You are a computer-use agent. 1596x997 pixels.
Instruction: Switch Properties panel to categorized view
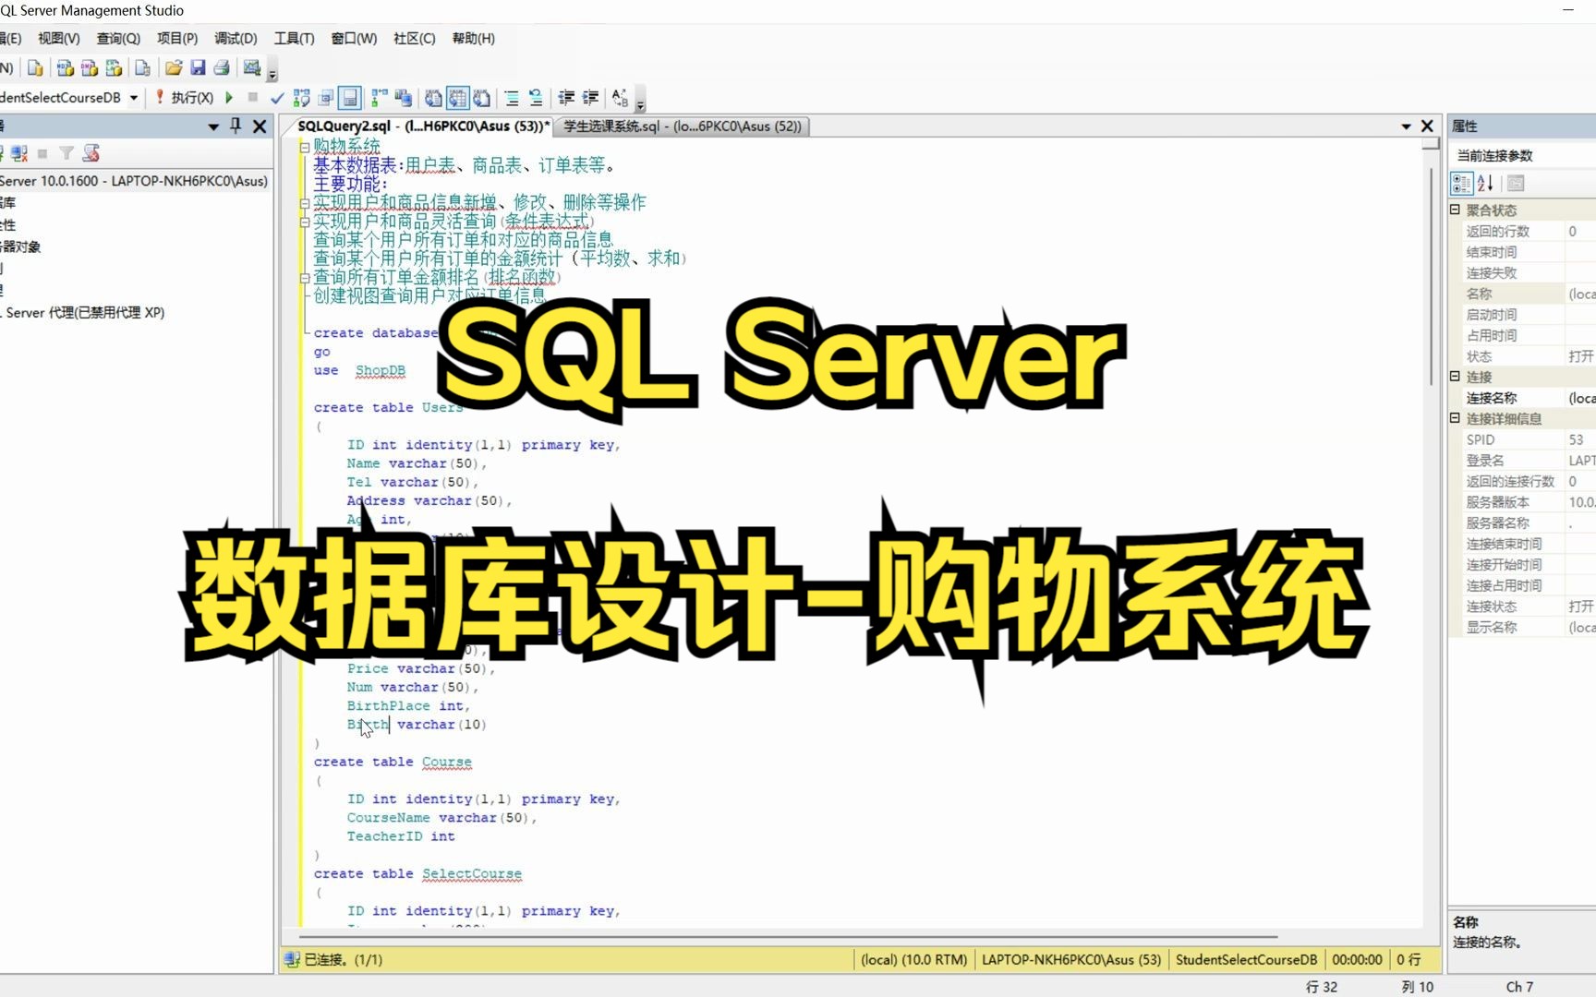coord(1461,183)
